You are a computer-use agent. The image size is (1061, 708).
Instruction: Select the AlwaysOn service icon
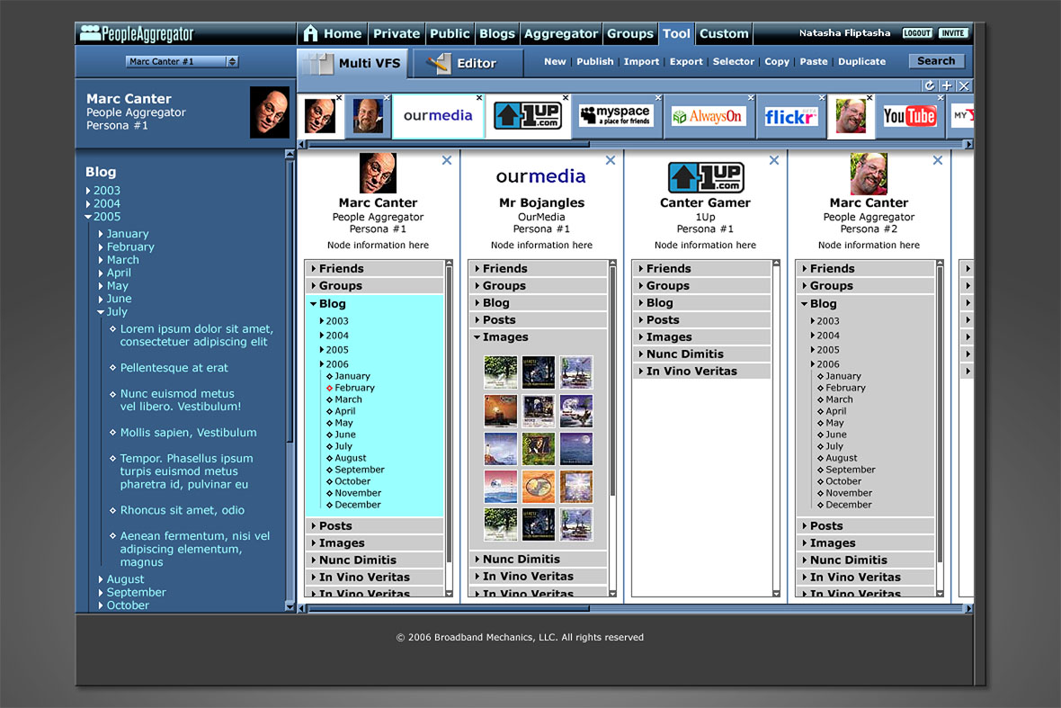tap(708, 117)
